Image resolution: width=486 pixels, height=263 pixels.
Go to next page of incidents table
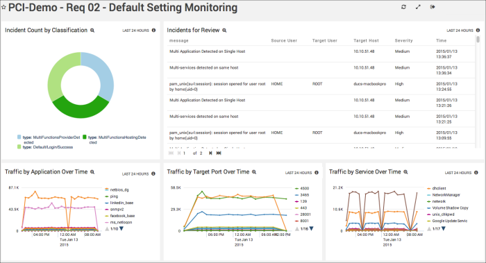[210, 153]
